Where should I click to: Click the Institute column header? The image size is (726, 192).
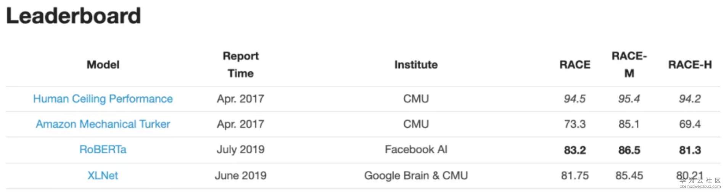click(x=416, y=65)
